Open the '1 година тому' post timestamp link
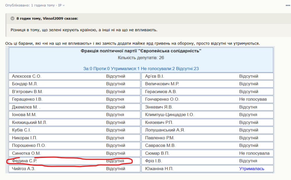291x180 pixels. (x=43, y=5)
